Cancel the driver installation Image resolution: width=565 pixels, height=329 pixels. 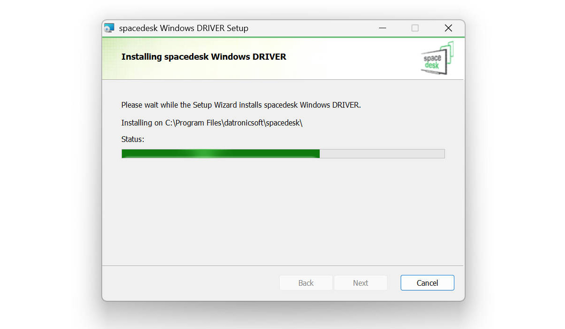coord(428,283)
